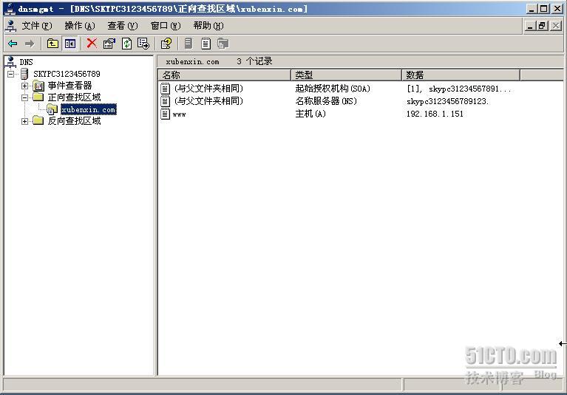Image resolution: width=567 pixels, height=395 pixels.
Task: Open the 文件(F) menu
Action: [x=37, y=26]
